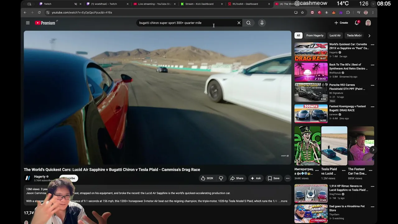Screen dimensions: 398x224
Task: Open the carwow channel name
Action: (333, 114)
